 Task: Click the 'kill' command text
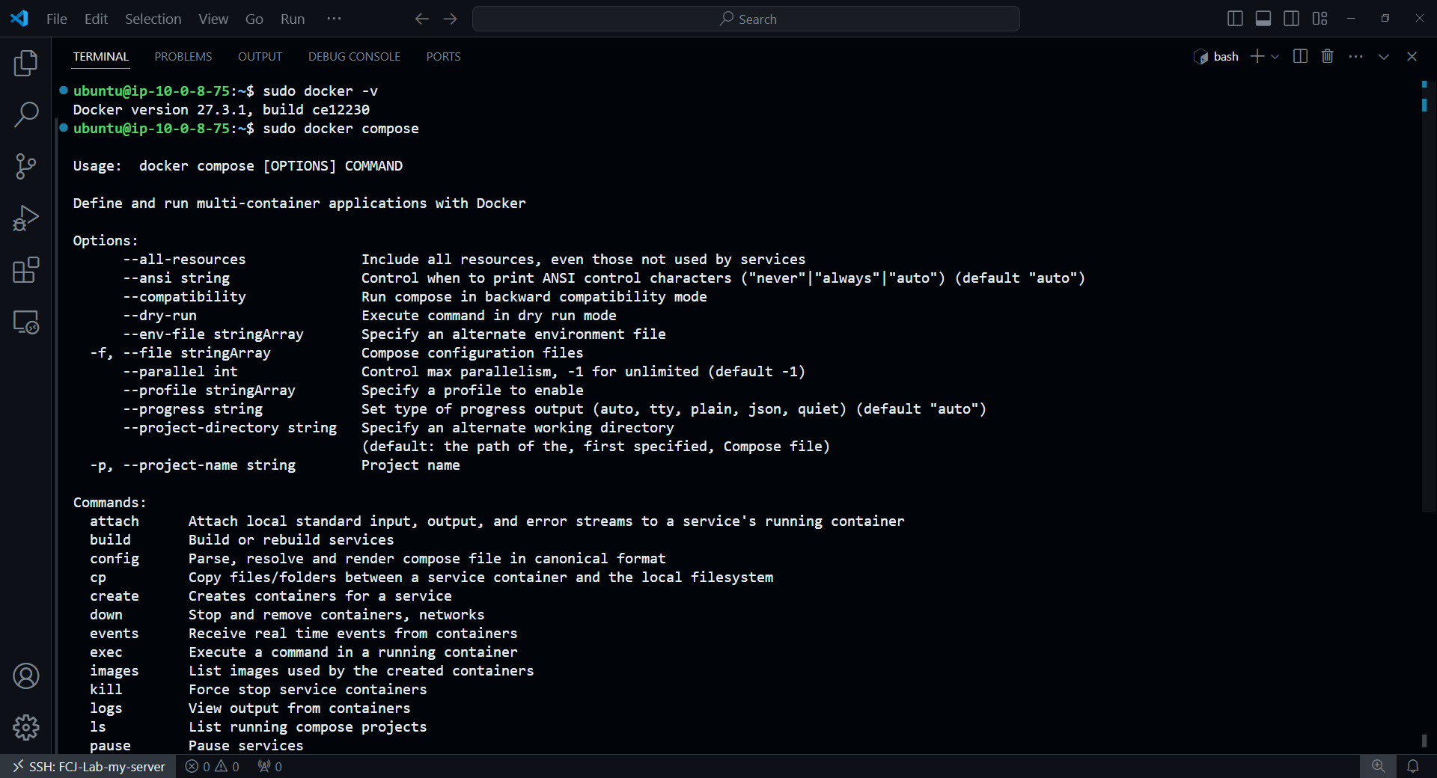tap(106, 690)
